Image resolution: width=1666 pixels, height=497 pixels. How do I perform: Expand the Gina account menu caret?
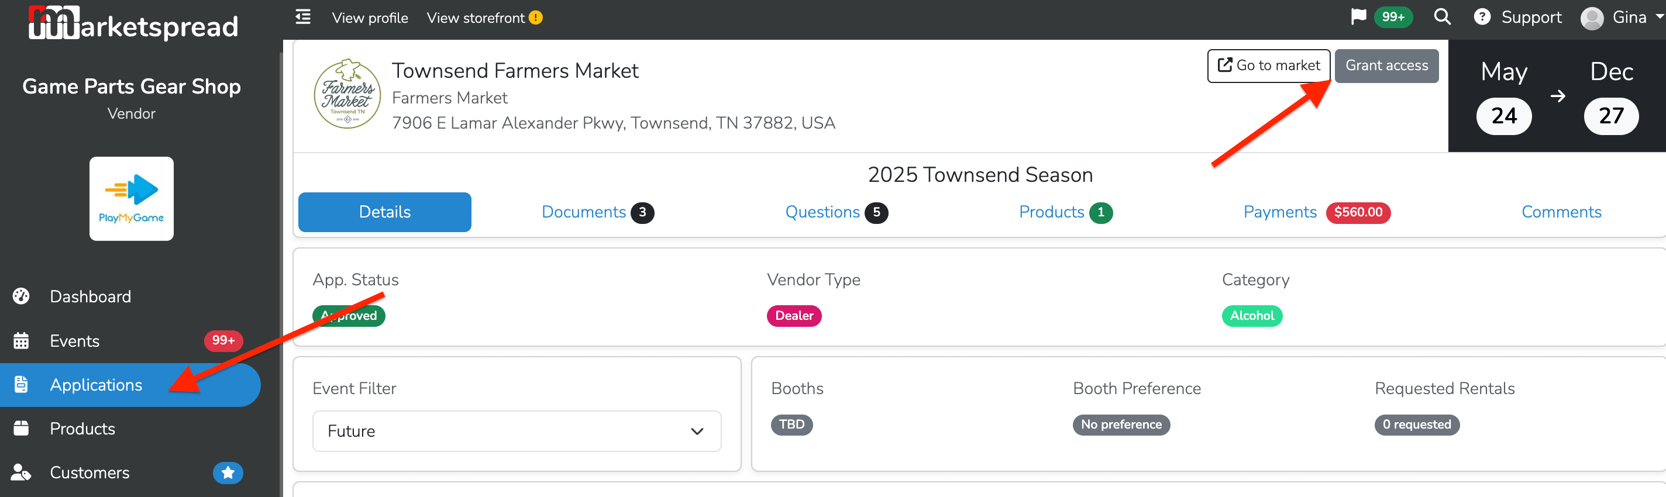point(1659,18)
